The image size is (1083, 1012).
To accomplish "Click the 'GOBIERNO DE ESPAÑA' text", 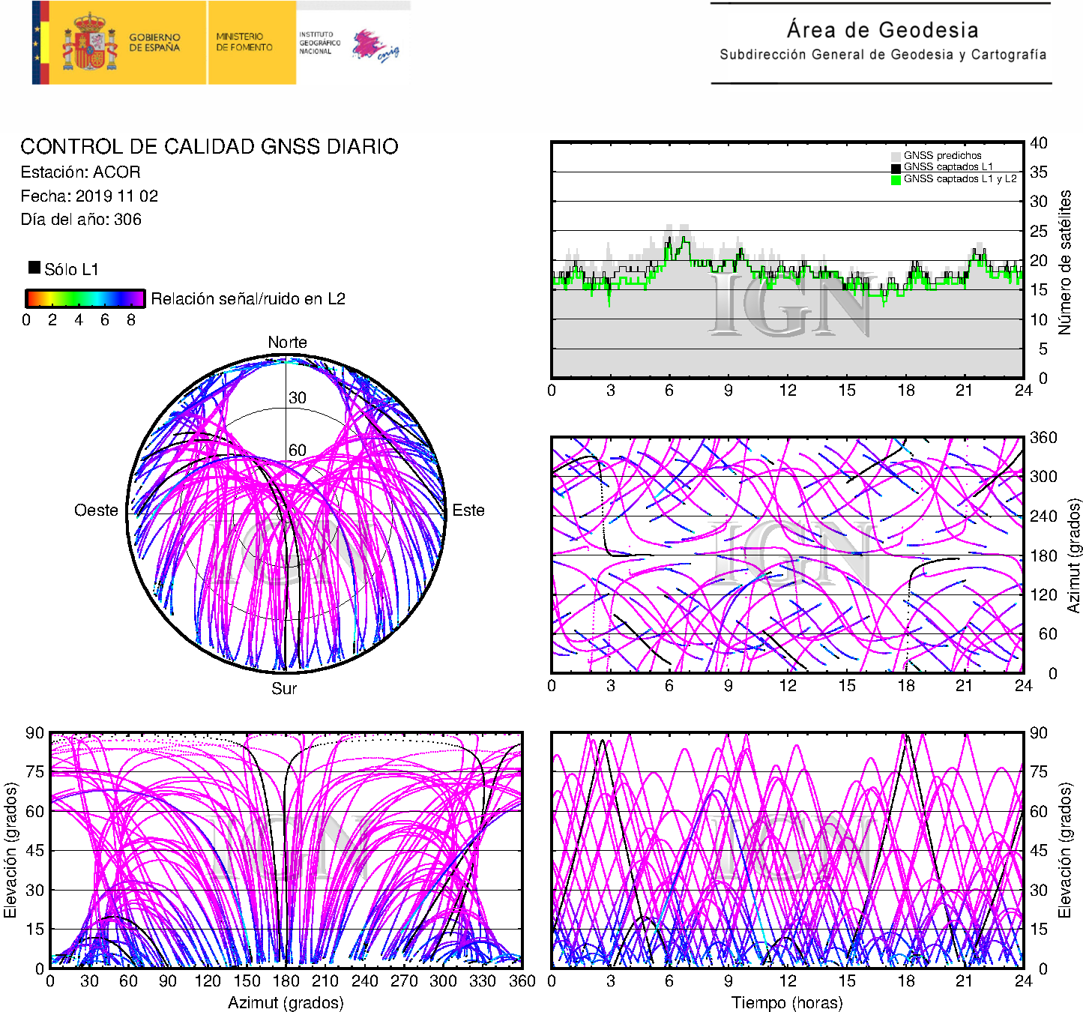I will 154,42.
